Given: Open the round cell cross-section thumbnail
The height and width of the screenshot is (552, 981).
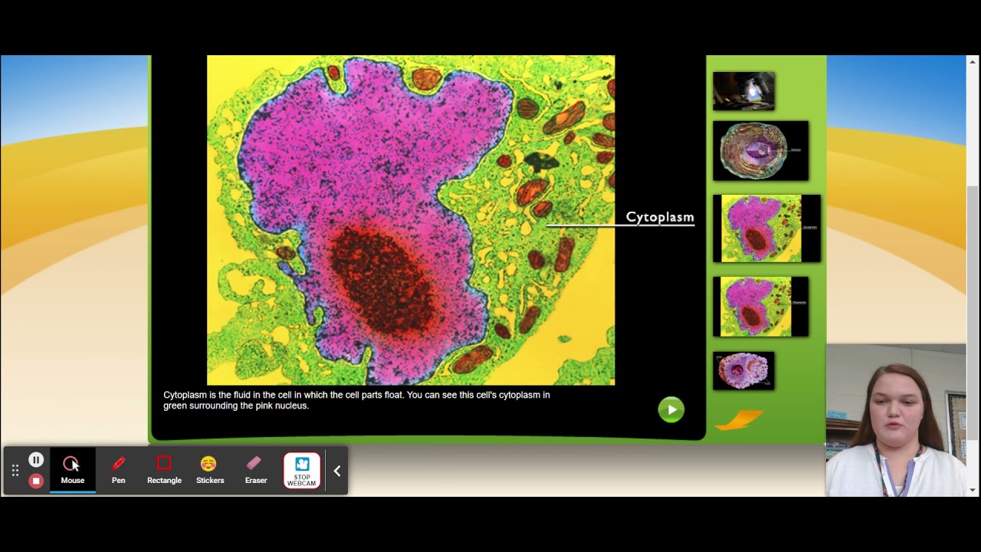Looking at the screenshot, I should (x=760, y=151).
